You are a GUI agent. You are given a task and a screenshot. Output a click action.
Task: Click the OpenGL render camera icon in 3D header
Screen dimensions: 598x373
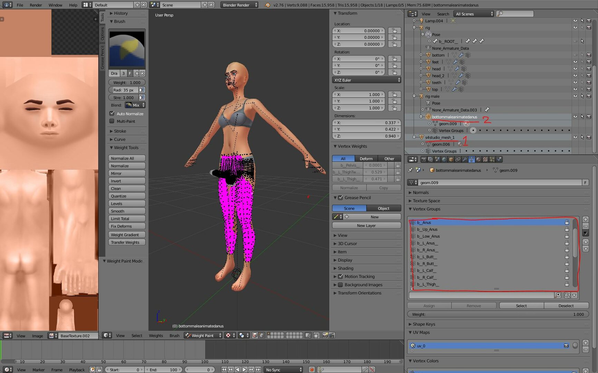[325, 335]
